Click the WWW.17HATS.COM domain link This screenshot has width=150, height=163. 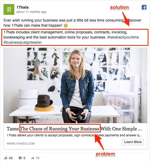(20, 144)
